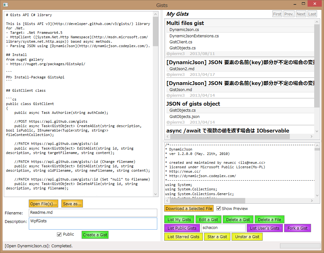The height and width of the screenshot is (253, 324).
Task: Click the First page button
Action: [277, 14]
